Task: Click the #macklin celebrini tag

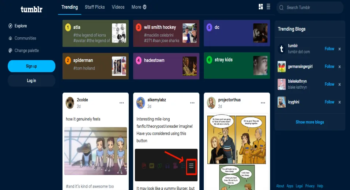Action: pos(159,35)
